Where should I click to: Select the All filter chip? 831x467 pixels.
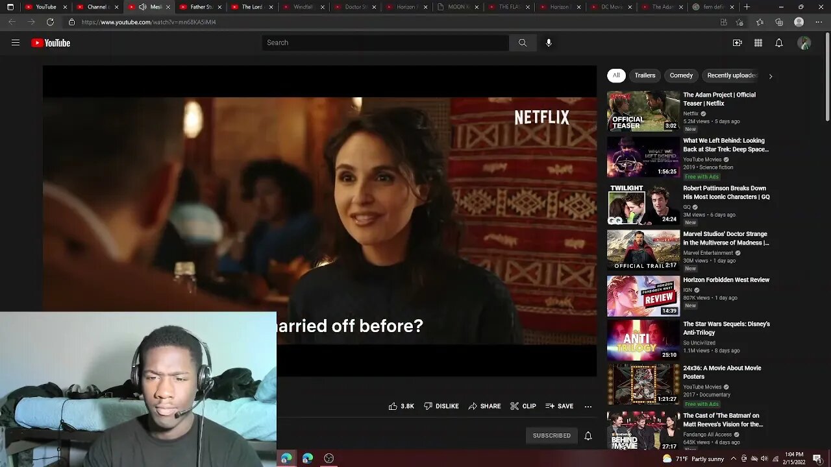[616, 75]
